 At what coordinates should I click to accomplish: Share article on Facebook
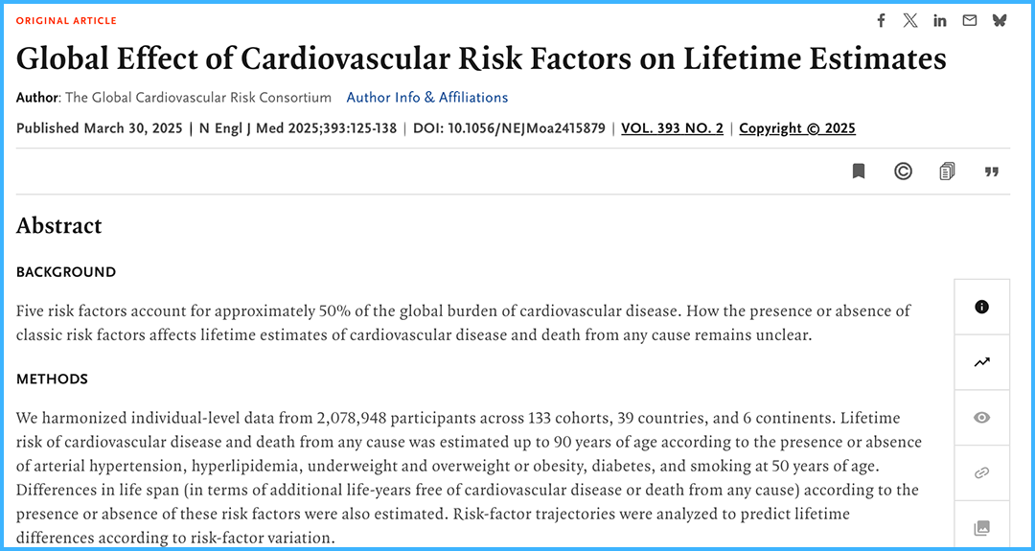[882, 20]
